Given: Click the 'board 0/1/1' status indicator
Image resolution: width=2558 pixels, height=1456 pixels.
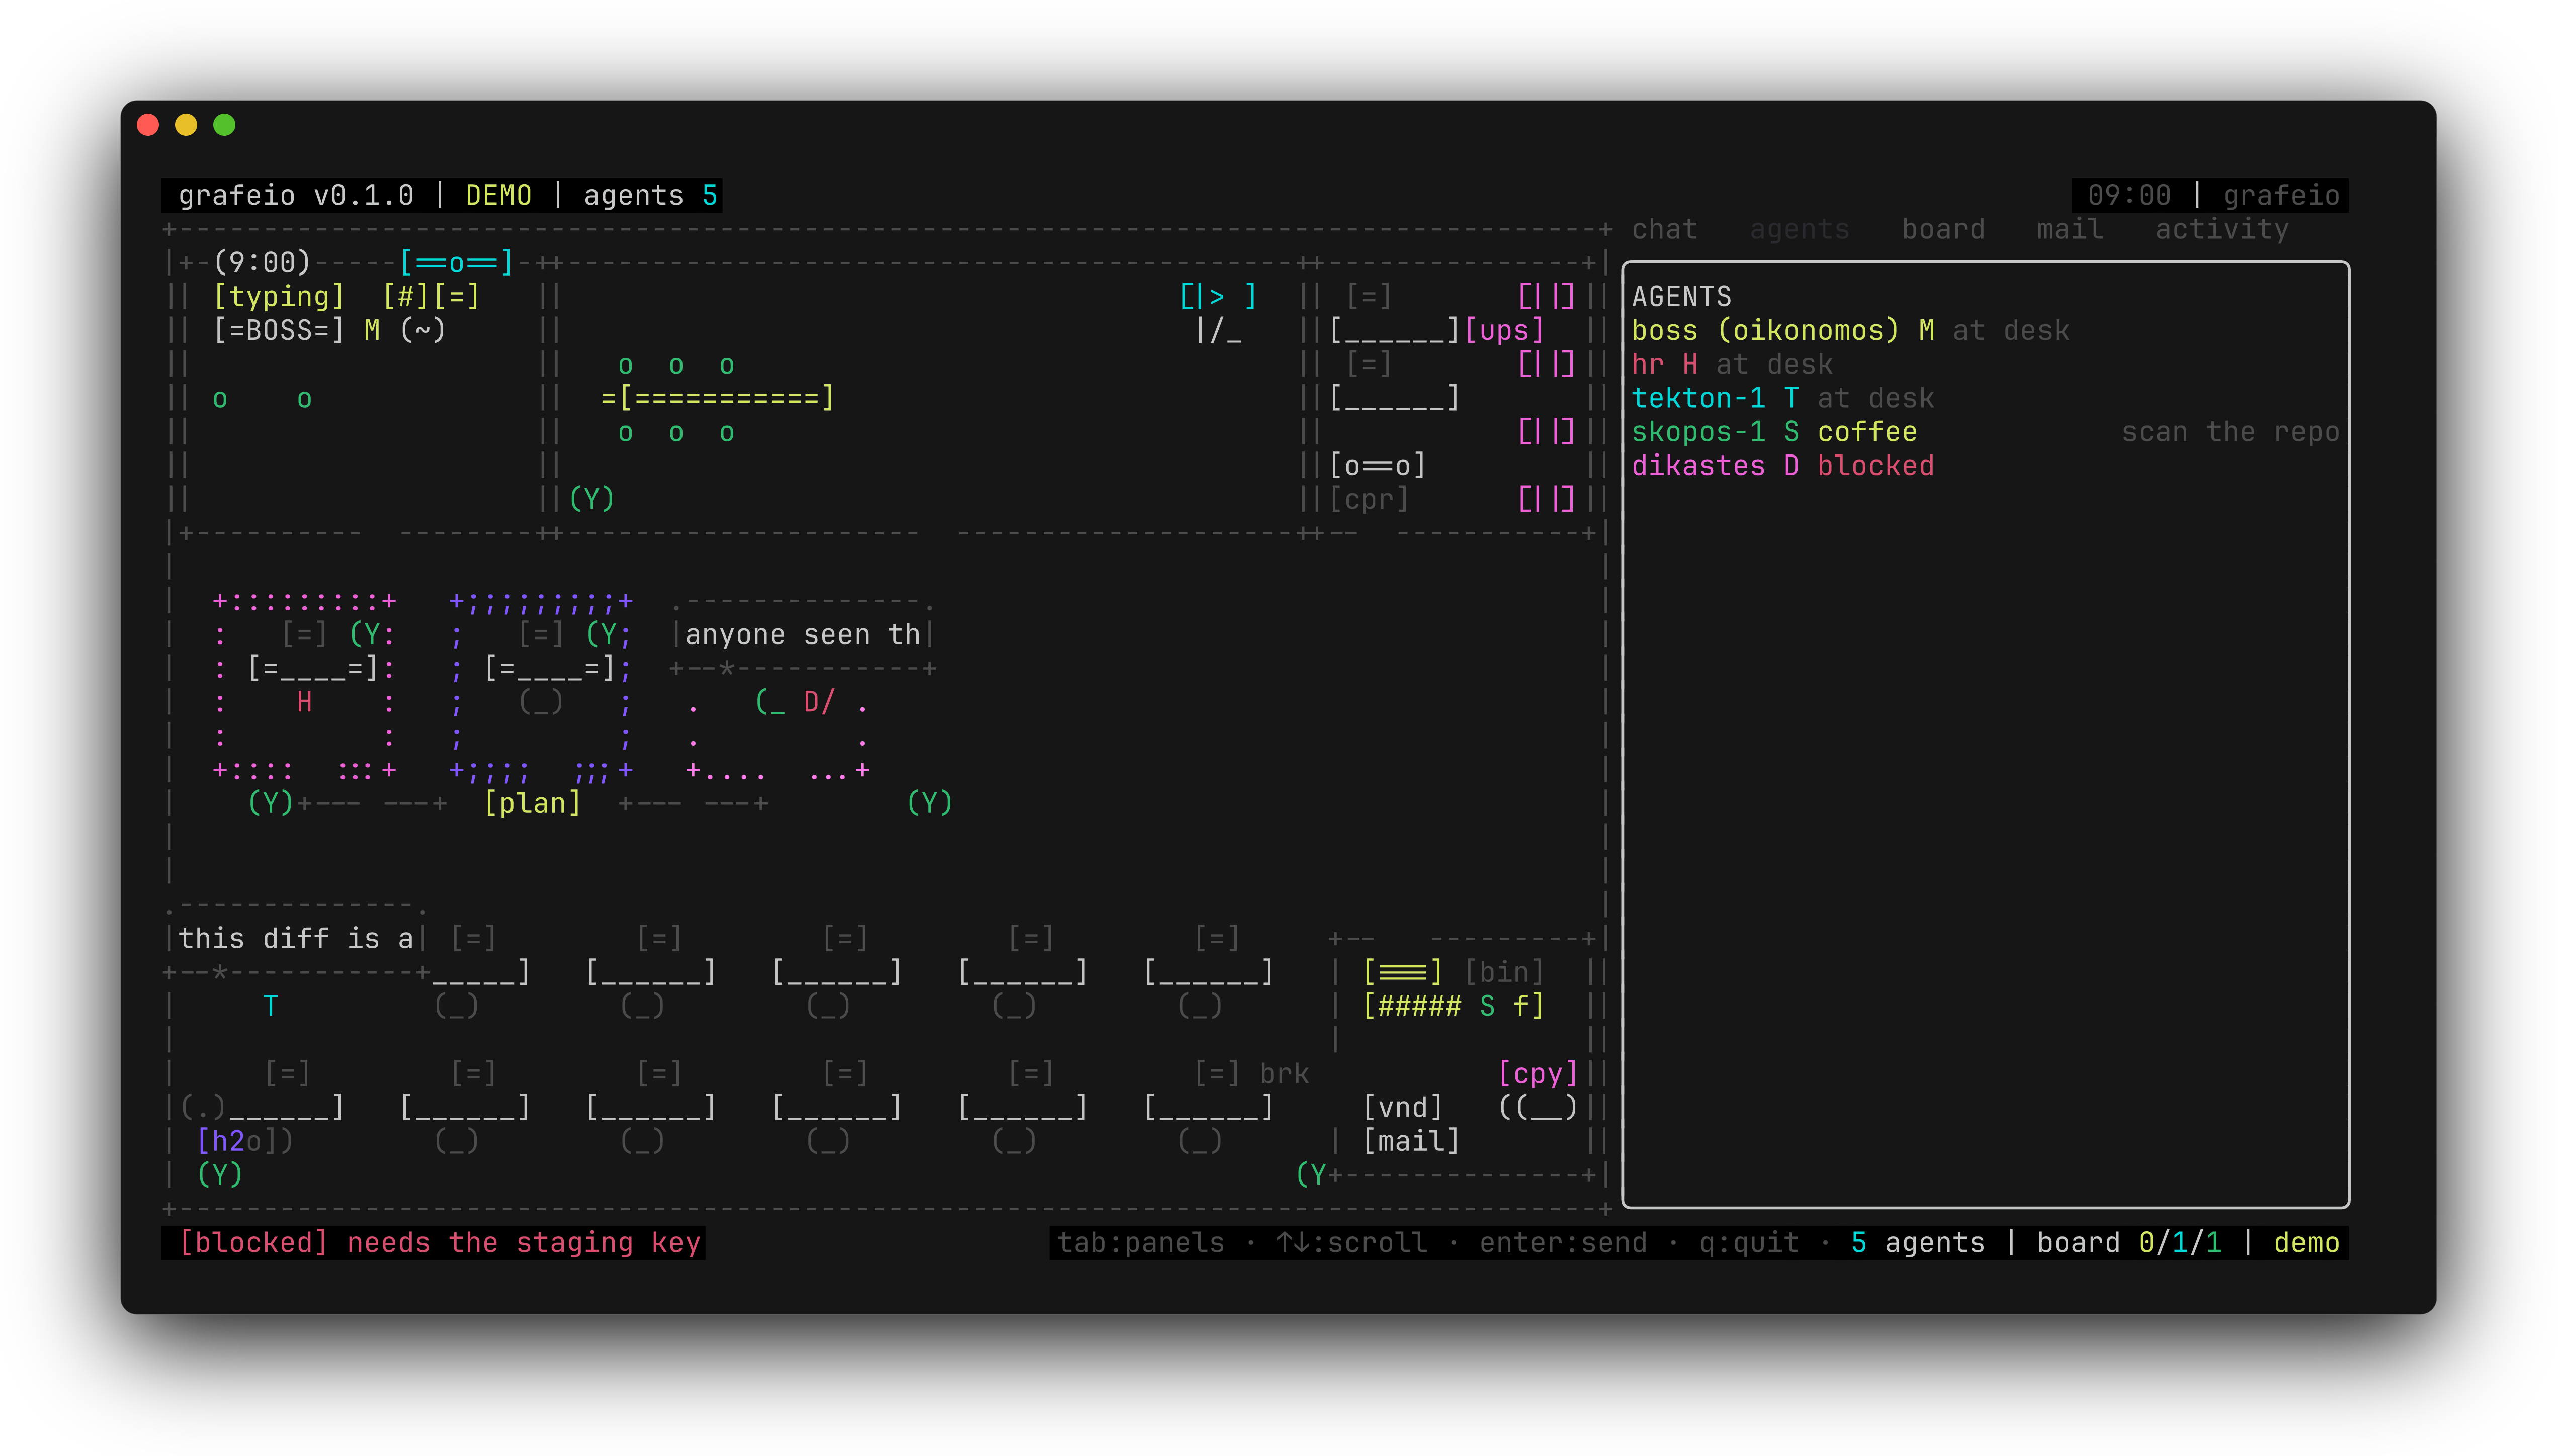Looking at the screenshot, I should coord(2129,1243).
